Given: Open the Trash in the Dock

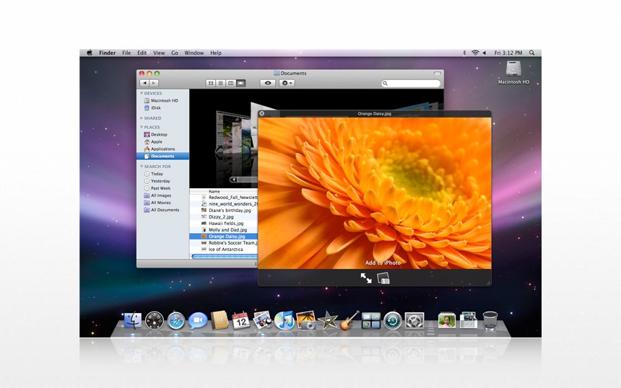Looking at the screenshot, I should tap(490, 321).
